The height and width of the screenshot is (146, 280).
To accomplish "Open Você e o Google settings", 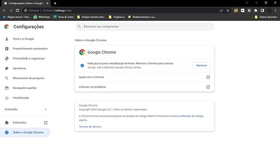I will pyautogui.click(x=25, y=39).
